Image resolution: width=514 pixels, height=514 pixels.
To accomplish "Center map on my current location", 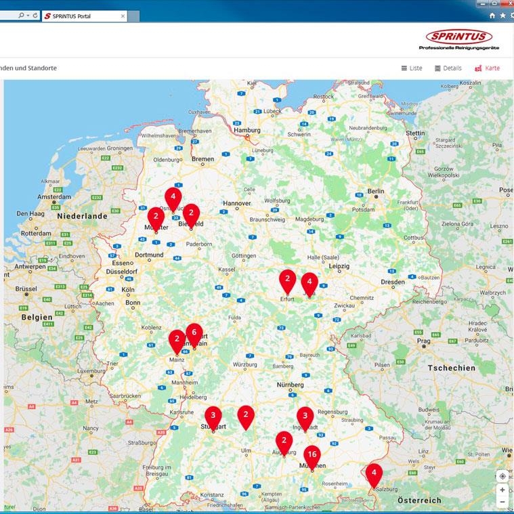I will (502, 476).
